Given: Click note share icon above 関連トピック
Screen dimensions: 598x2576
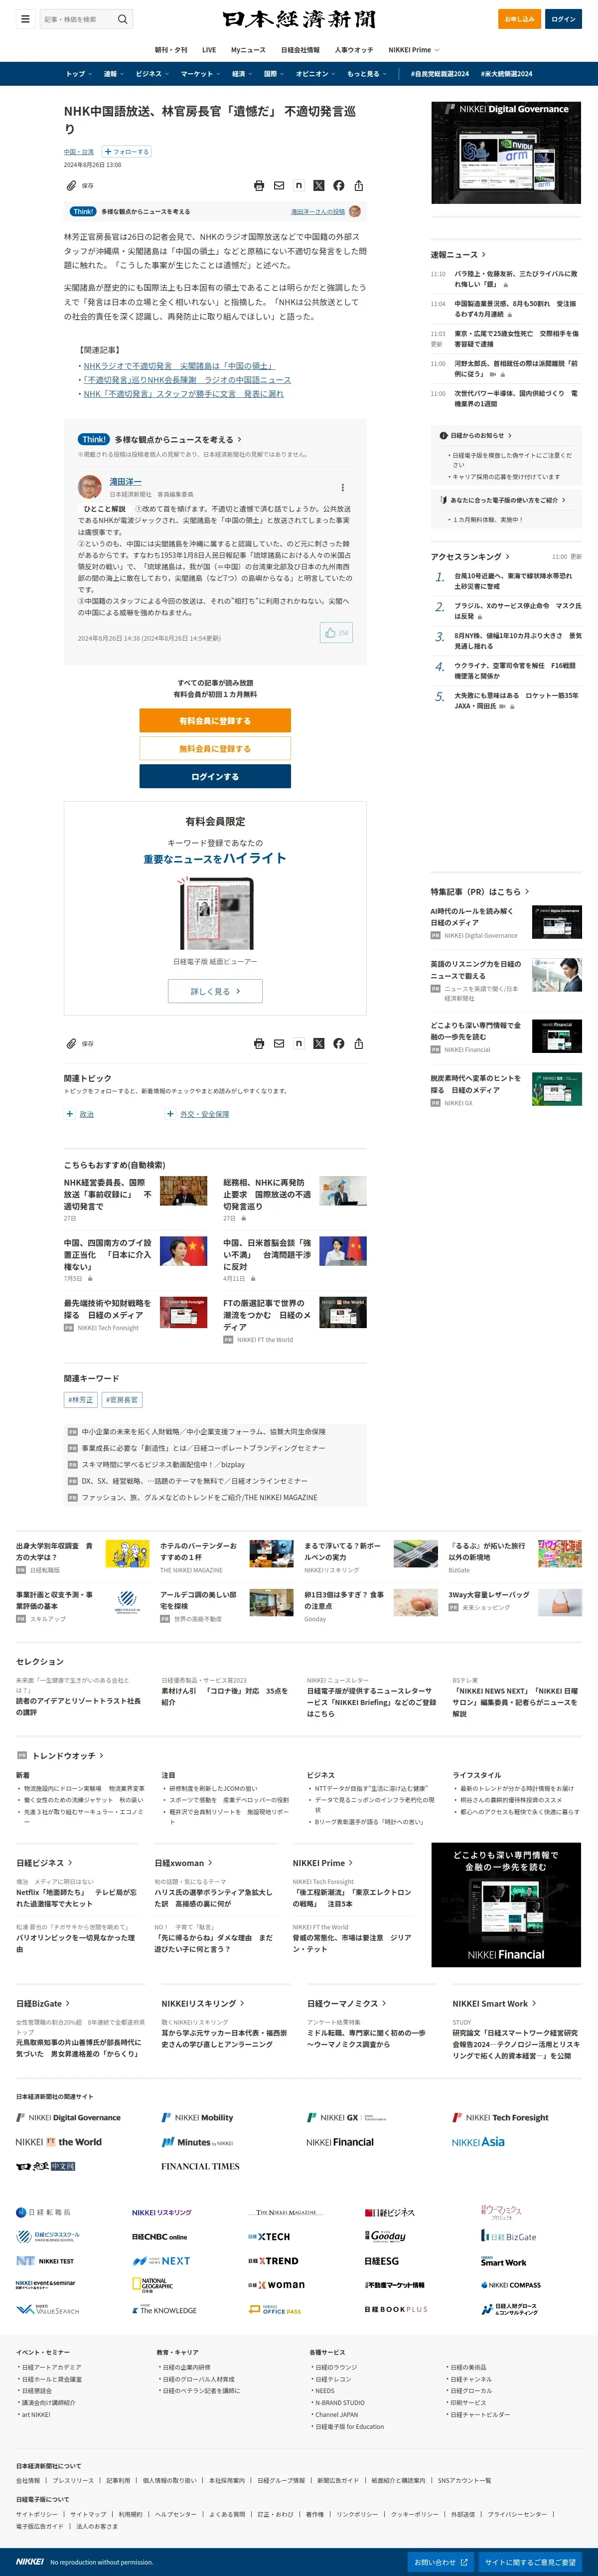Looking at the screenshot, I should tap(299, 1043).
